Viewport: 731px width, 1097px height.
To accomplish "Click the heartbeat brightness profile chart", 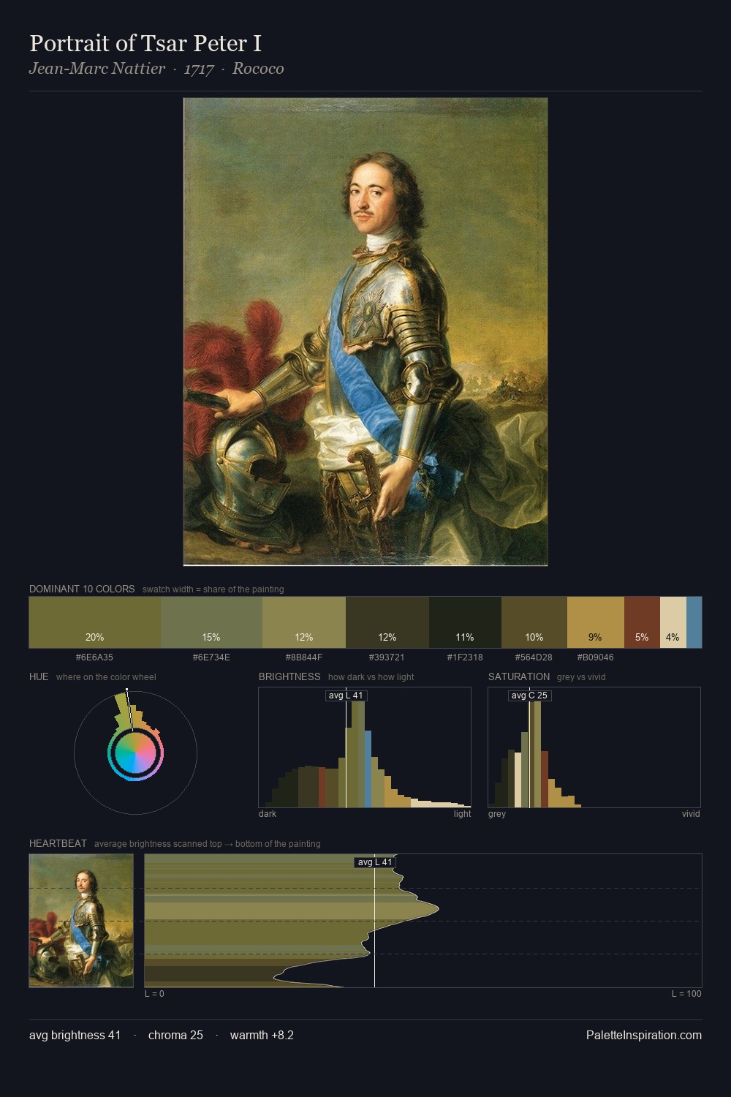I will tap(423, 921).
